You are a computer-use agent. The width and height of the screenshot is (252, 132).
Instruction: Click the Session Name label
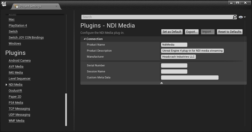coord(96,71)
